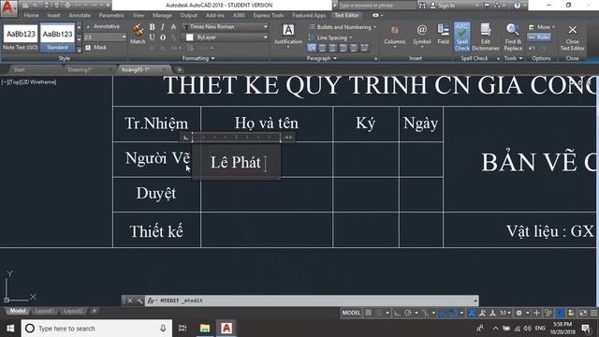Click the MODEL space status button

coord(351,313)
